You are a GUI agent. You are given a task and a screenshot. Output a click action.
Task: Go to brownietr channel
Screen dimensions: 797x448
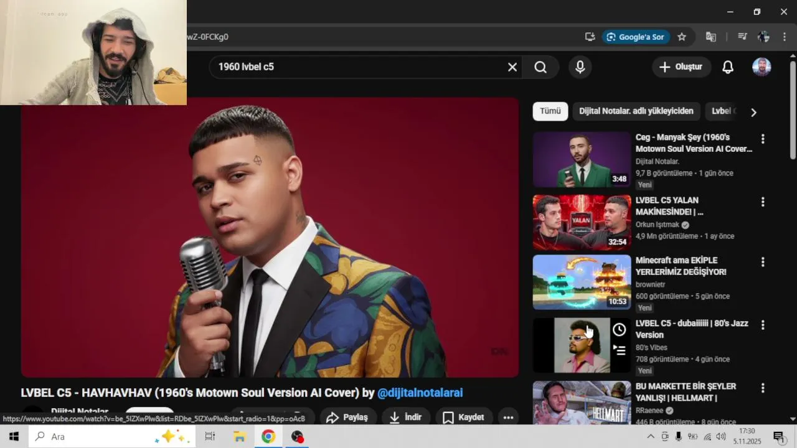[x=650, y=284]
